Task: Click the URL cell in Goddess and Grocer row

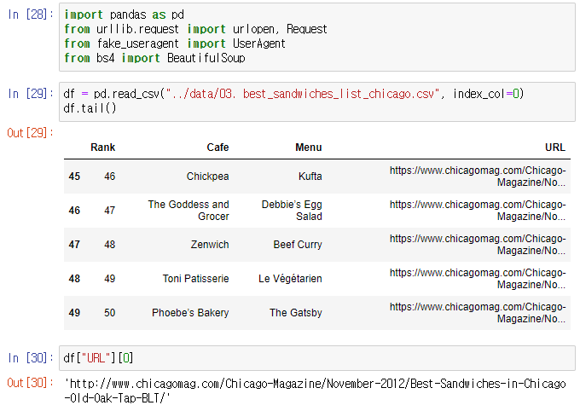Action: coord(478,210)
